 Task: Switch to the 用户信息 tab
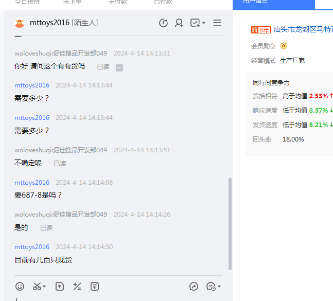pos(273,2)
